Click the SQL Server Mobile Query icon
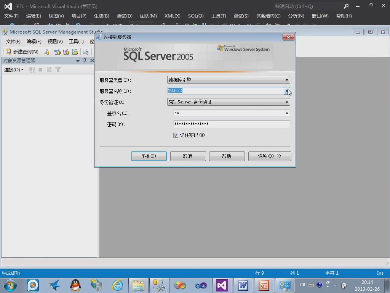 pos(86,52)
